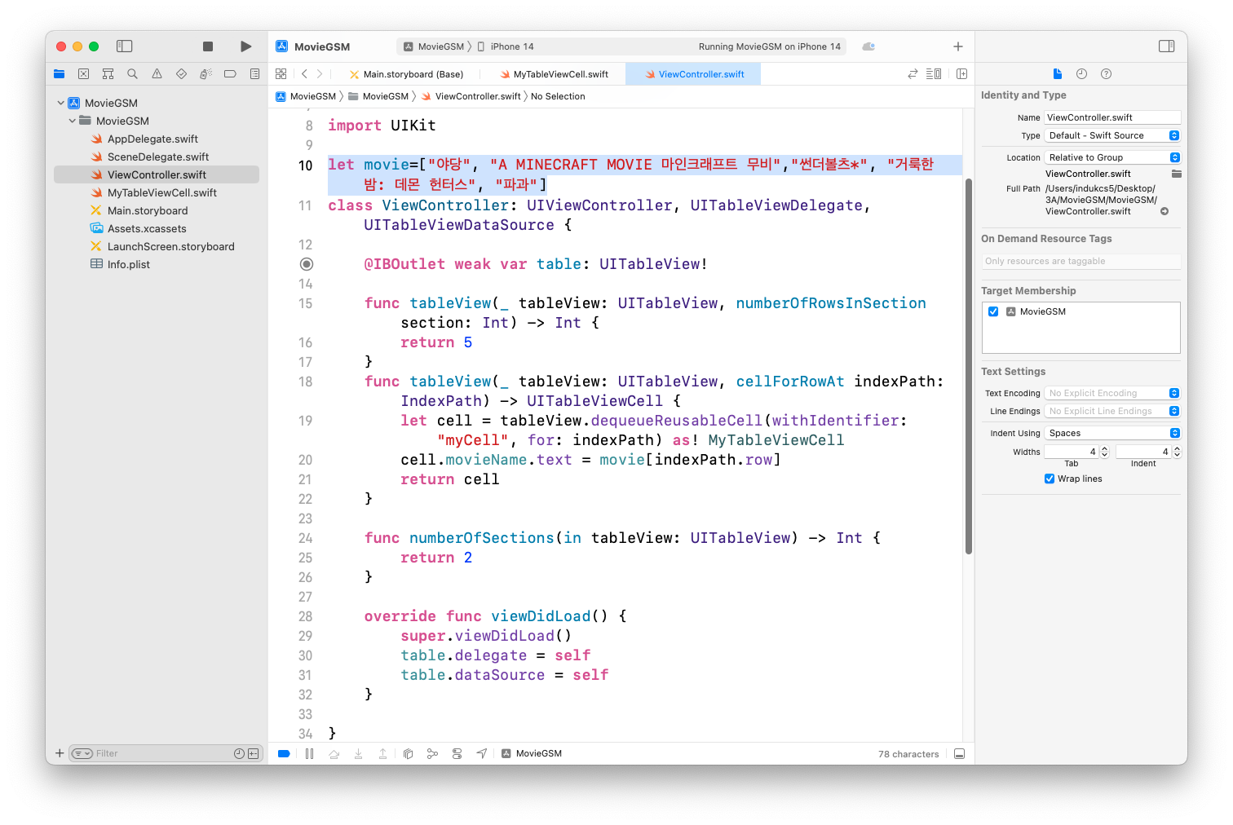Add new file with plus button
Screen dimensions: 1233x825
pyautogui.click(x=60, y=753)
